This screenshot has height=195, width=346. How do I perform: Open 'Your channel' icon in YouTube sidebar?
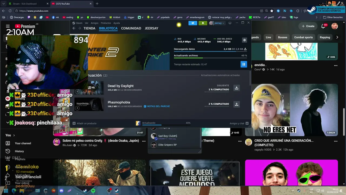(8, 143)
